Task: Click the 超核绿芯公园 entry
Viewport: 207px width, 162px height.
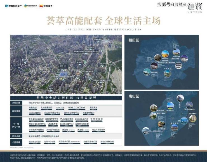Action: click(x=35, y=142)
